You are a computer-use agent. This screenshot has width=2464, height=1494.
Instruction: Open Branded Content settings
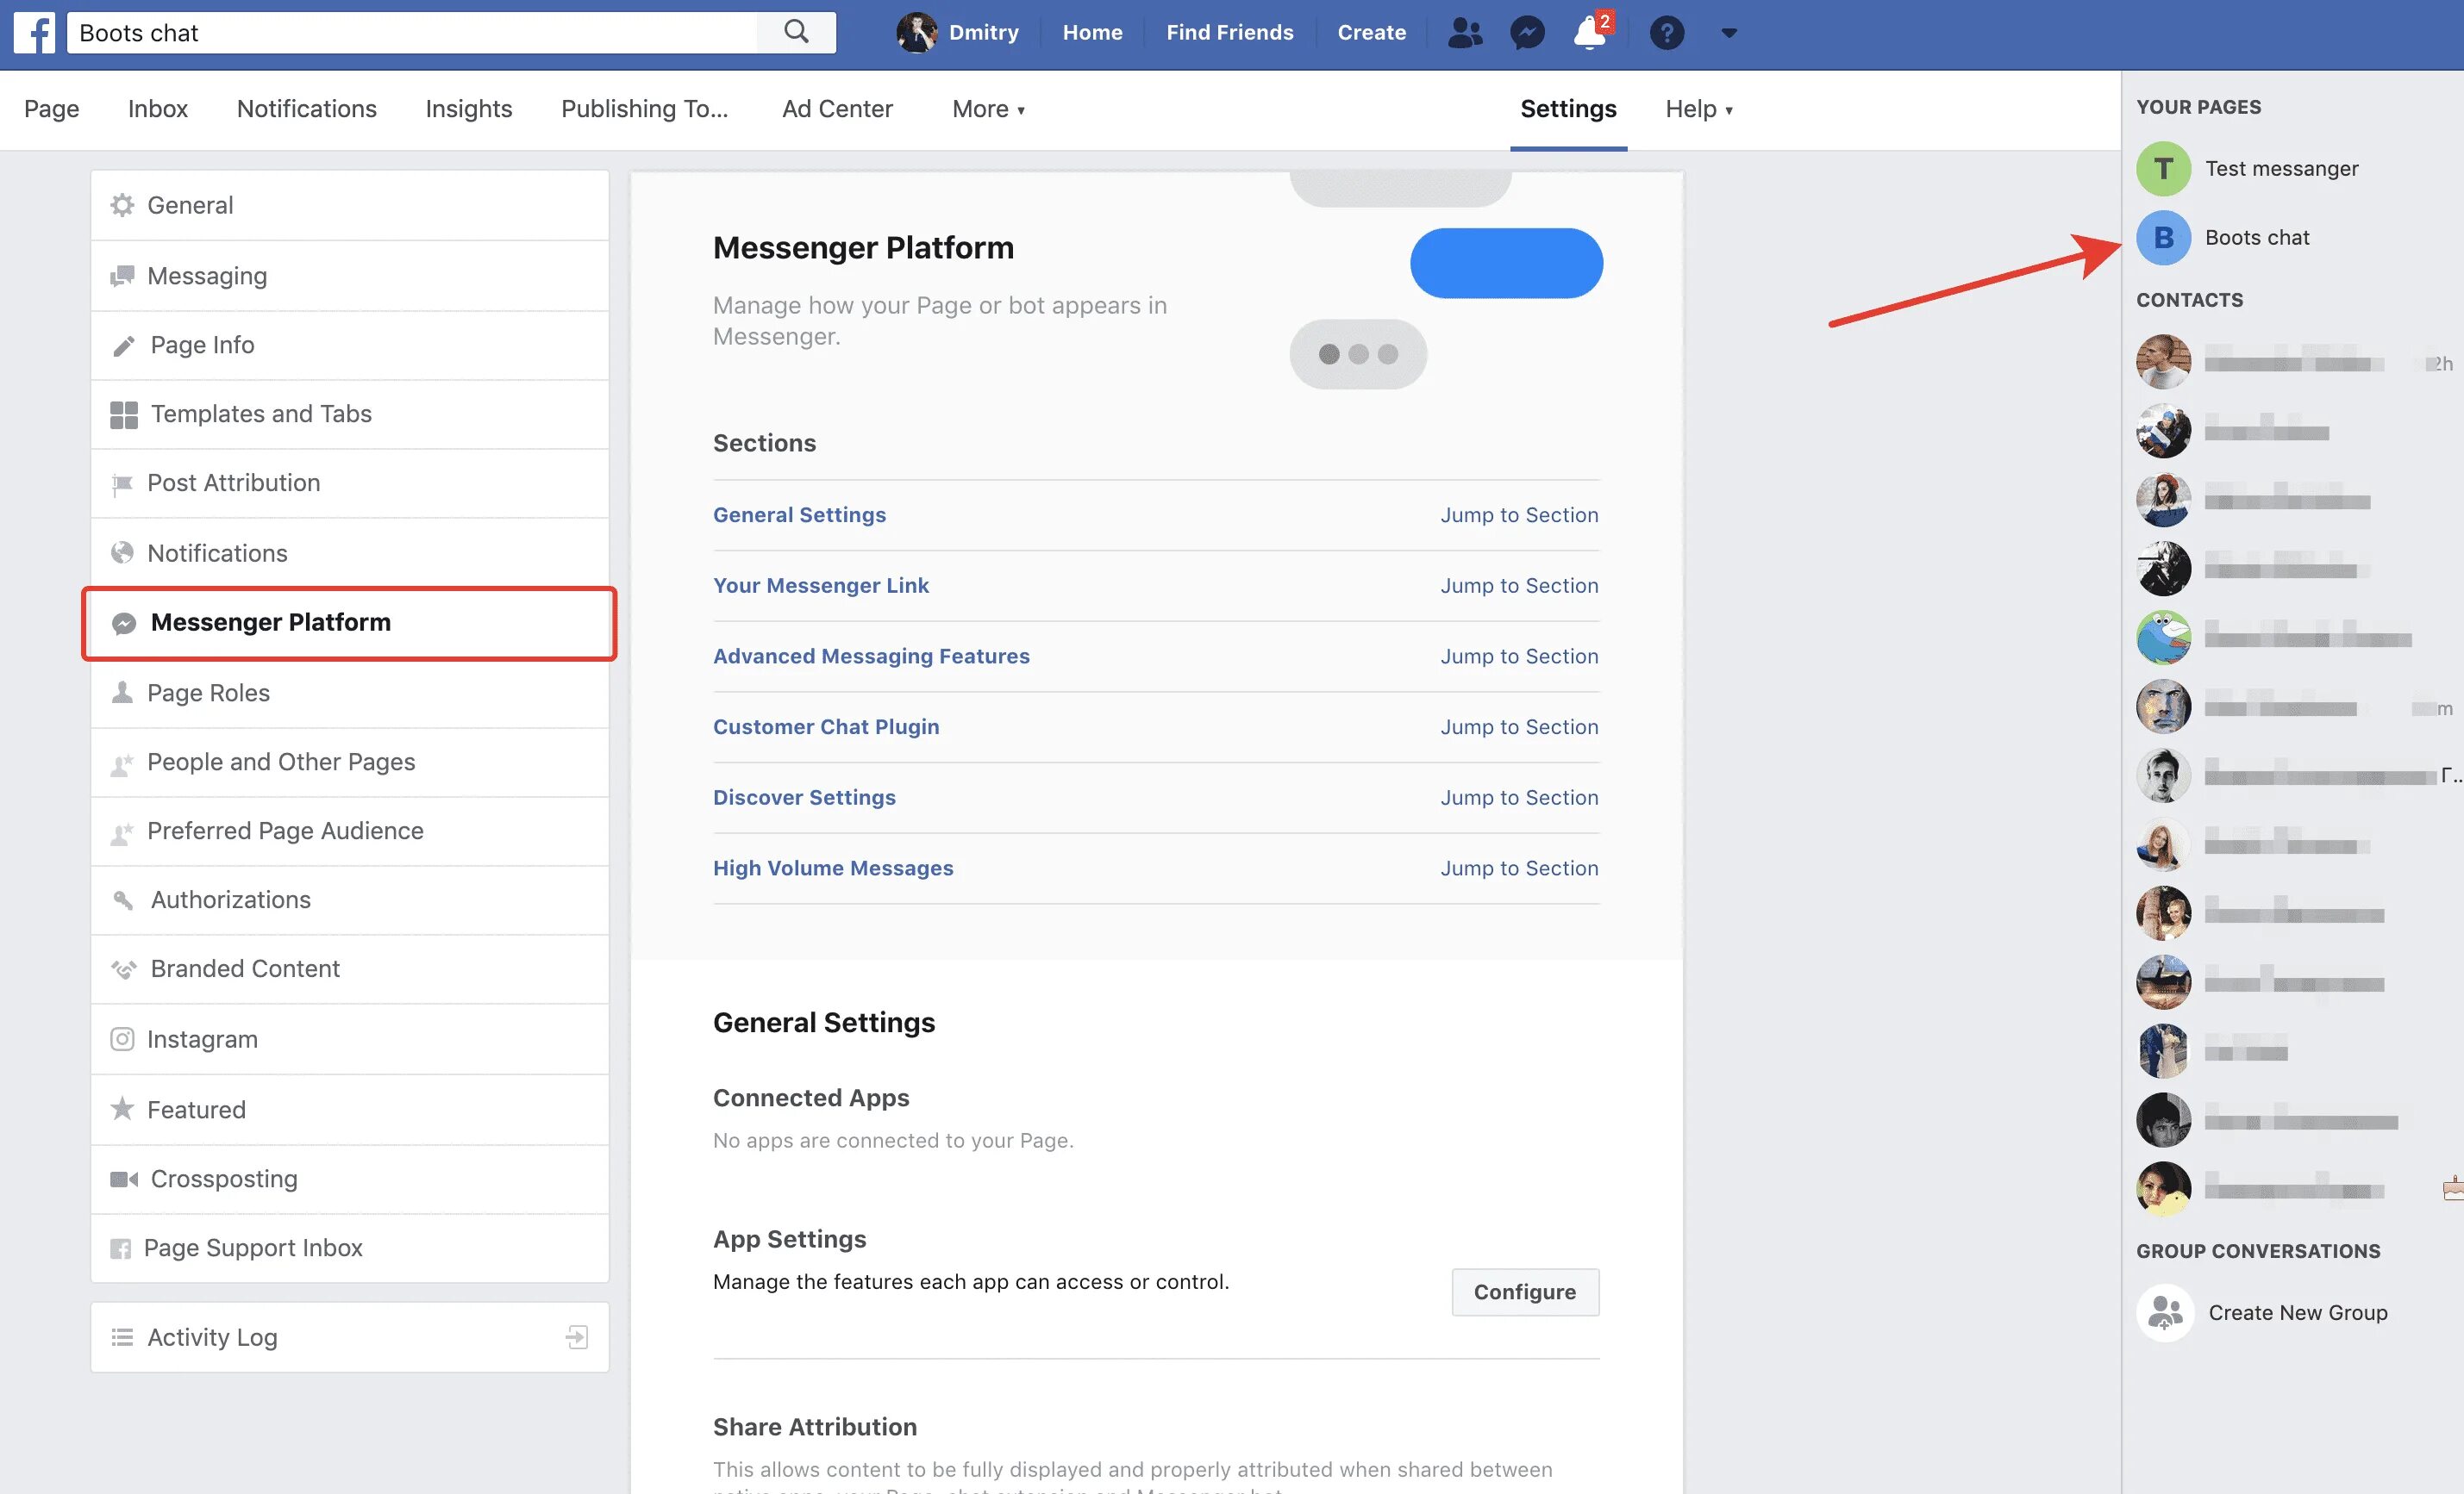[350, 968]
